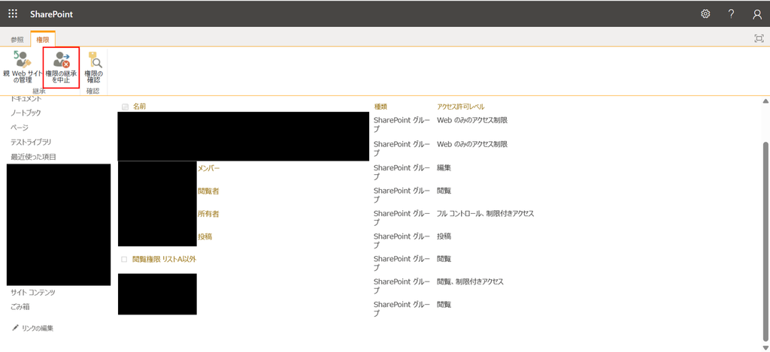Open the help question mark
This screenshot has height=352, width=770.
[x=731, y=14]
